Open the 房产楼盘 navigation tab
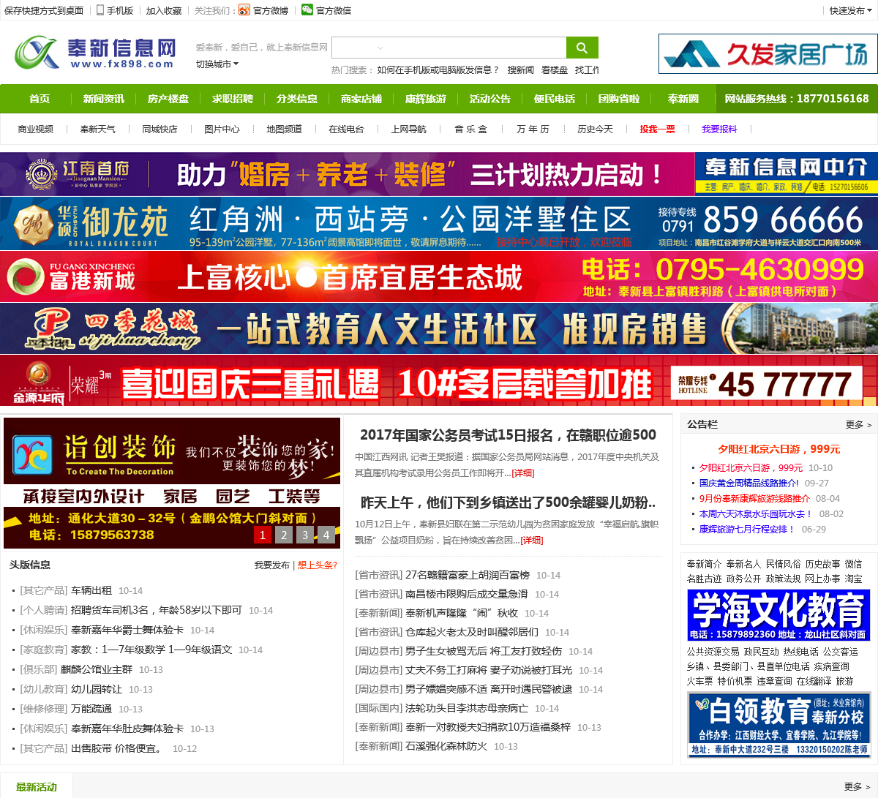The height and width of the screenshot is (798, 878). pyautogui.click(x=168, y=99)
